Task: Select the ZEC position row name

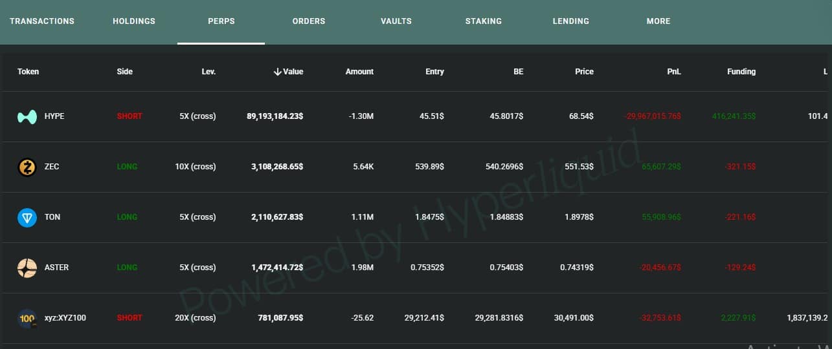Action: [x=52, y=167]
